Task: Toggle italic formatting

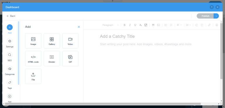Action: 130,25
